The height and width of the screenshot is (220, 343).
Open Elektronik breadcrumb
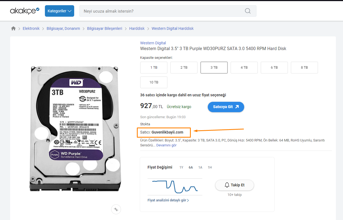click(x=31, y=28)
